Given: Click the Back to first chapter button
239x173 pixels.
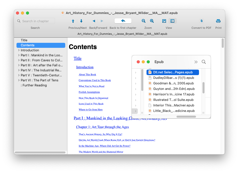Looking at the screenshot, I should [x=123, y=21].
